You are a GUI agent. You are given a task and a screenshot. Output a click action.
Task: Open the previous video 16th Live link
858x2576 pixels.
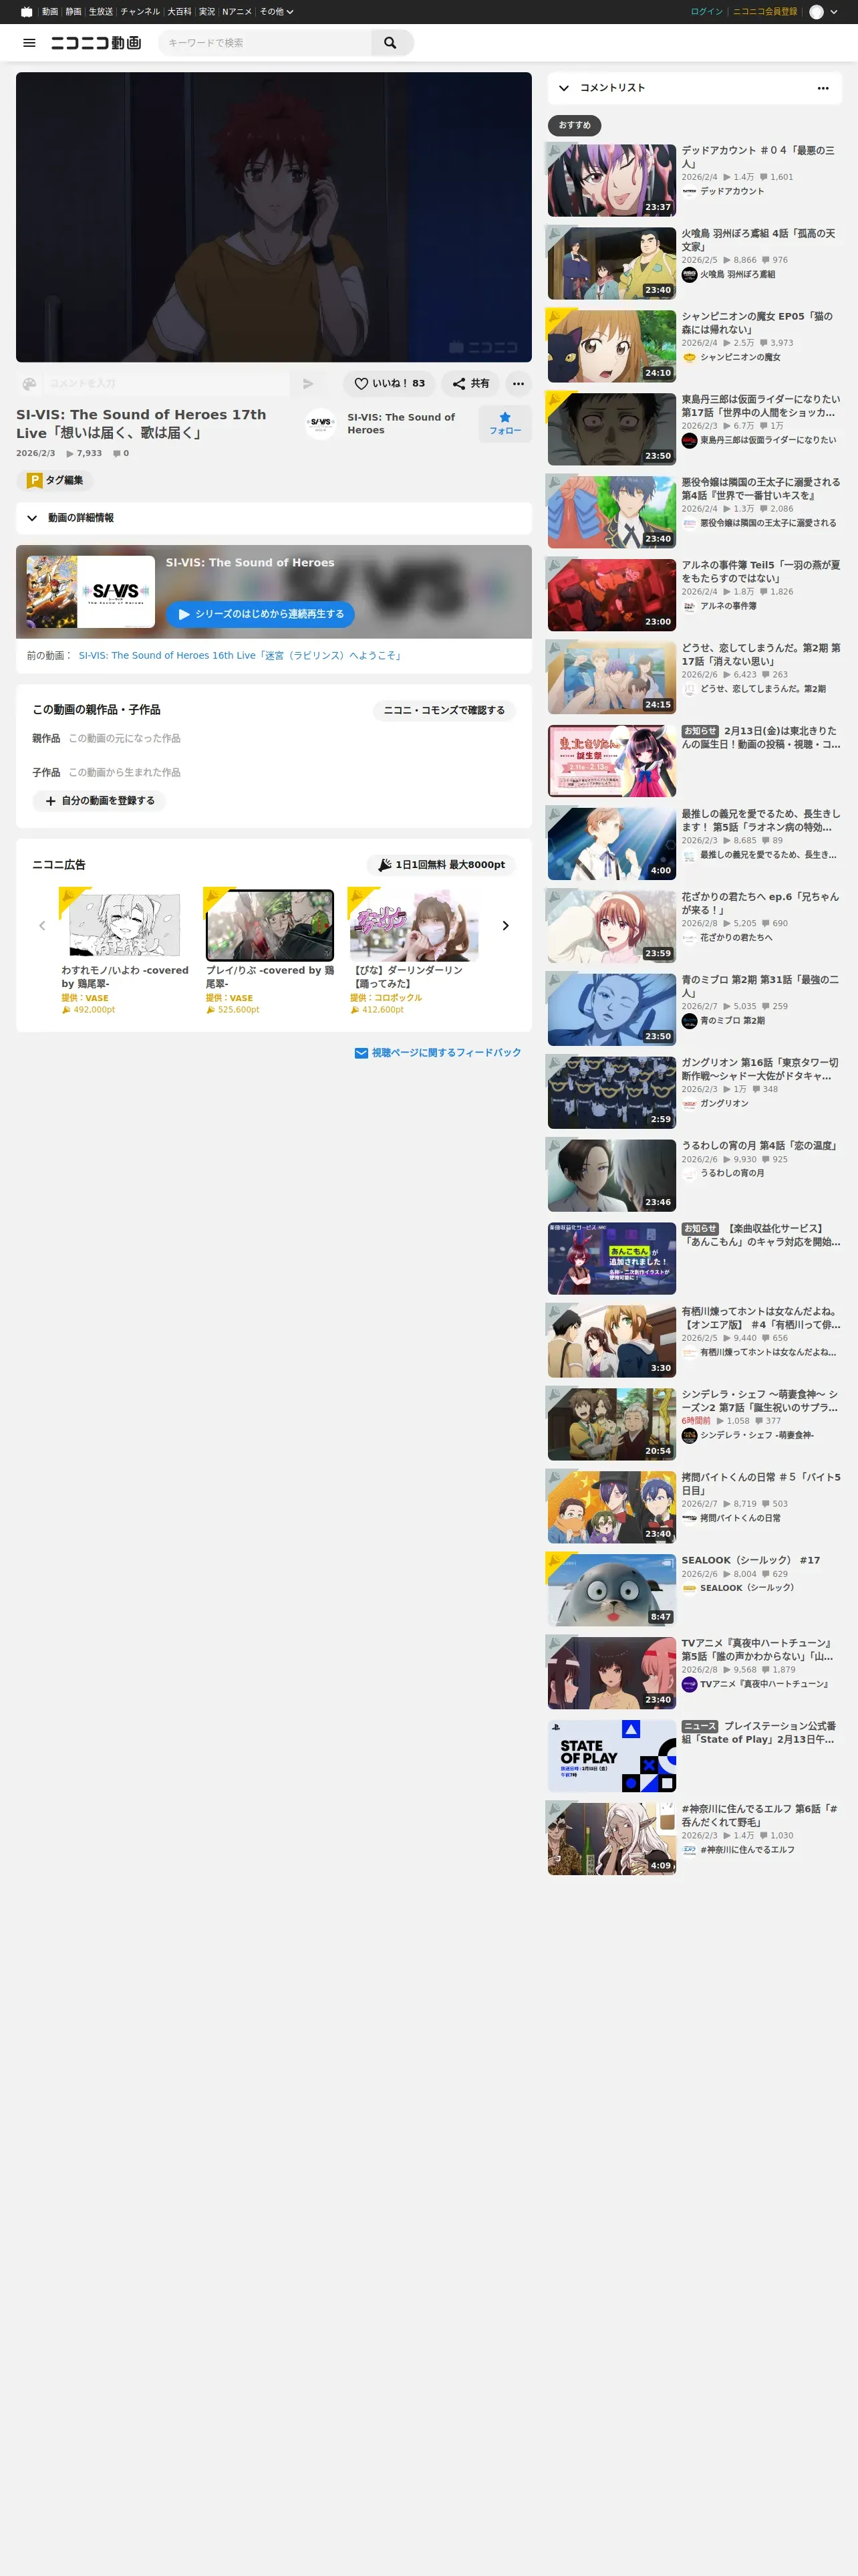(x=241, y=656)
